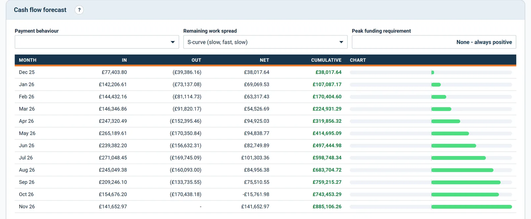
Task: Click the £683,704.72 cumulative value
Action: (x=327, y=170)
